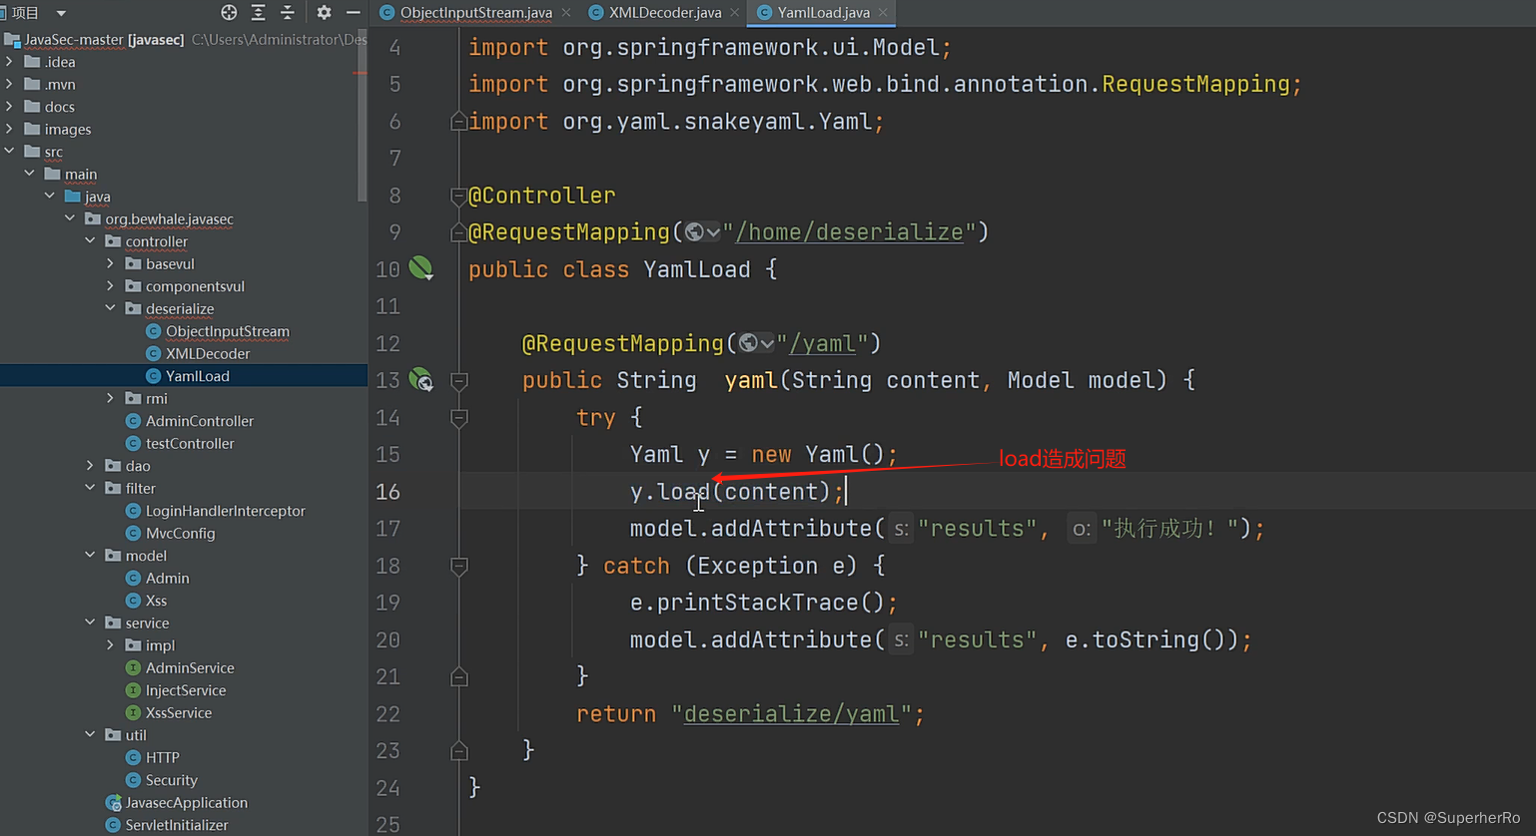Click project tree vertical scrollbar
The image size is (1536, 836).
(x=363, y=115)
